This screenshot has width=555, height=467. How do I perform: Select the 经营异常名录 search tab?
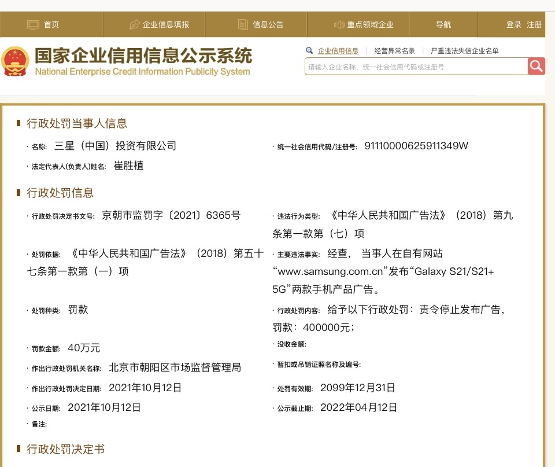(x=395, y=51)
